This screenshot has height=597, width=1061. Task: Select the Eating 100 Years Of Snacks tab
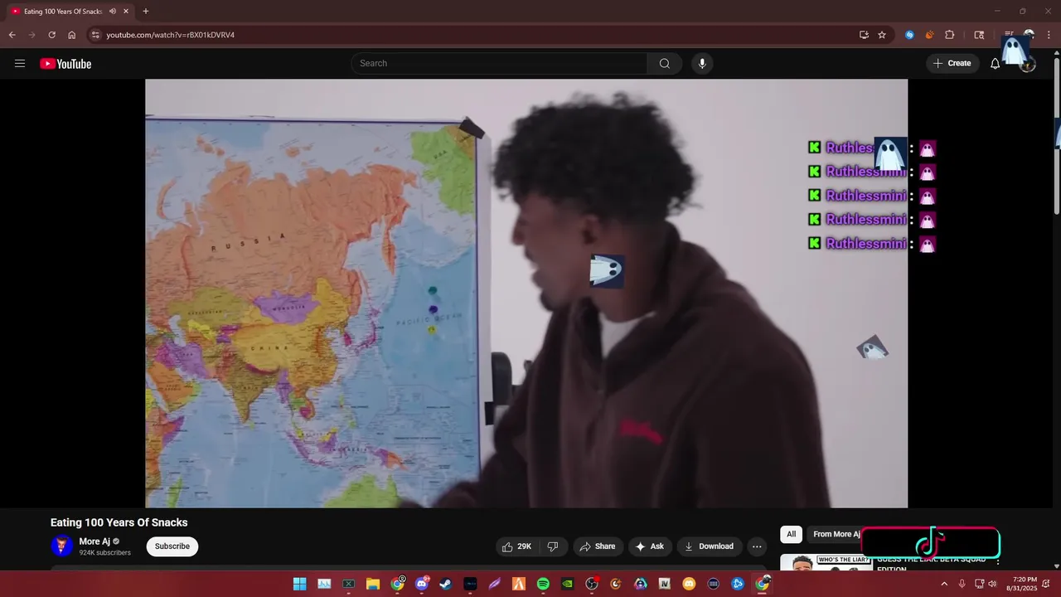pyautogui.click(x=70, y=12)
